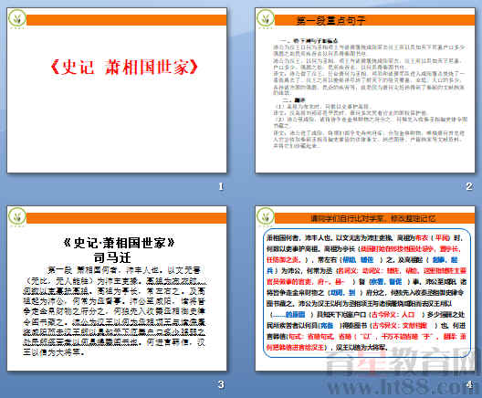The height and width of the screenshot is (398, 482).
Task: Click the header text 第一段重点句子 on slide 2
Action: [331, 21]
